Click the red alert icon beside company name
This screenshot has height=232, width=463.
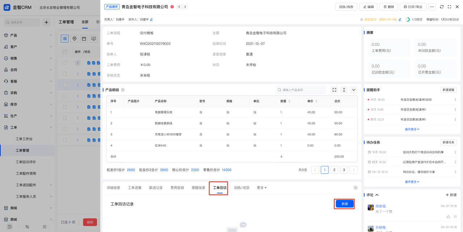(172, 7)
